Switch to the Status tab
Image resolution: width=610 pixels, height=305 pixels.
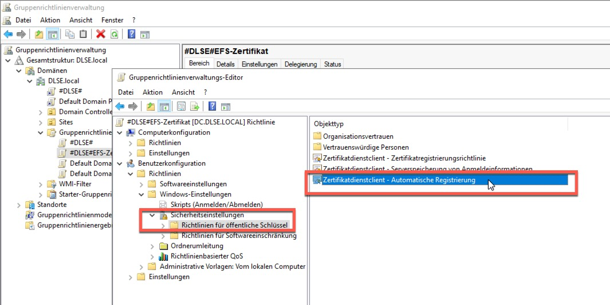pyautogui.click(x=332, y=64)
